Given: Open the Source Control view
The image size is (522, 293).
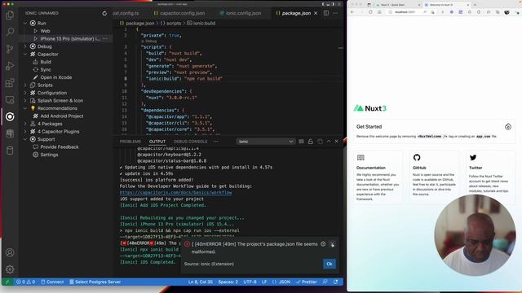Looking at the screenshot, I should [10, 49].
